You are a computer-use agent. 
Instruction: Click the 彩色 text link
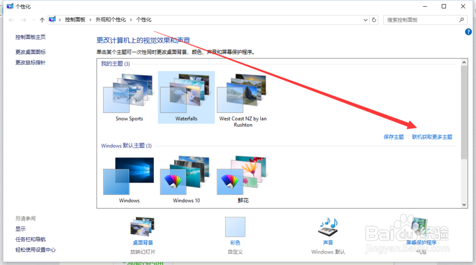(235, 243)
